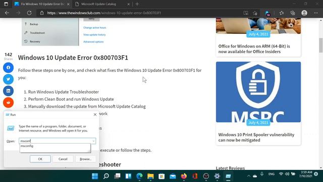Screen dimensions: 323x182
Task: Click OK in the Run dialog
Action: point(40,159)
